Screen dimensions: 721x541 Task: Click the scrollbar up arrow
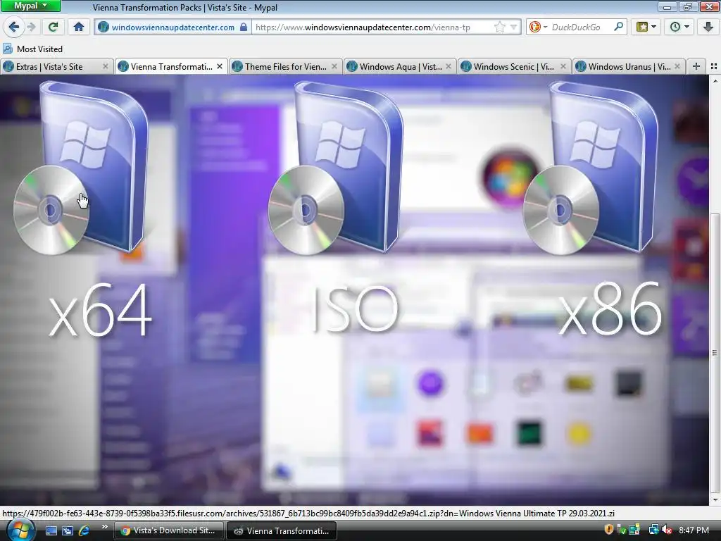coord(715,81)
